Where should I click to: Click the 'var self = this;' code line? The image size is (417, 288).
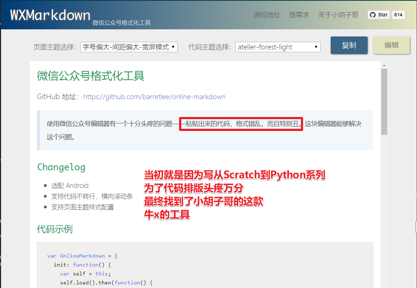tap(85, 274)
